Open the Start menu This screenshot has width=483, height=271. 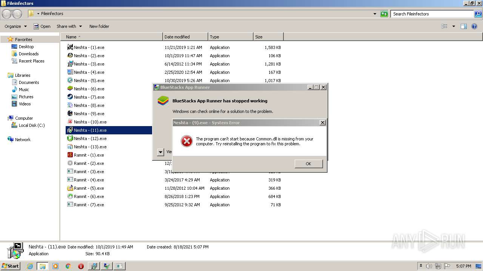pos(11,266)
